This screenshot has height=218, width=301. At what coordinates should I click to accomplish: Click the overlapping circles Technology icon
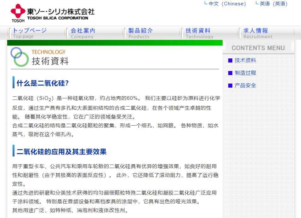coord(20,57)
